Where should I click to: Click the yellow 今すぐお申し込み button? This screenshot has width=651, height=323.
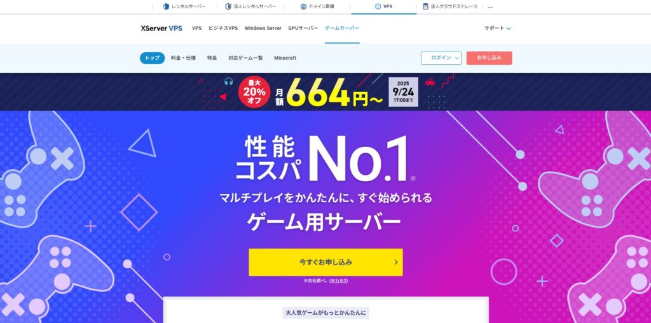[x=325, y=262]
